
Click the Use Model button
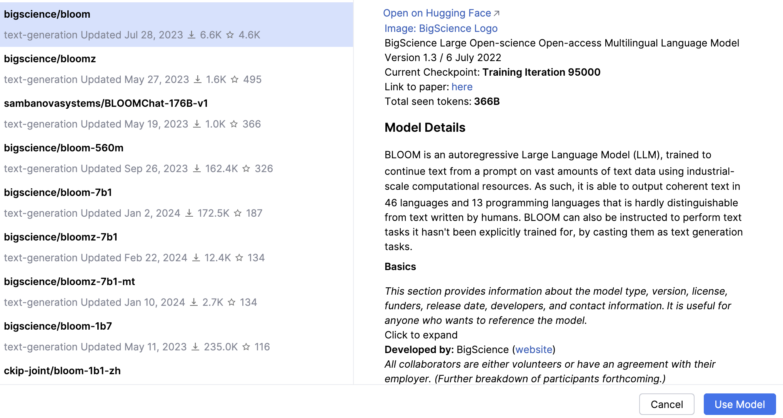point(739,404)
